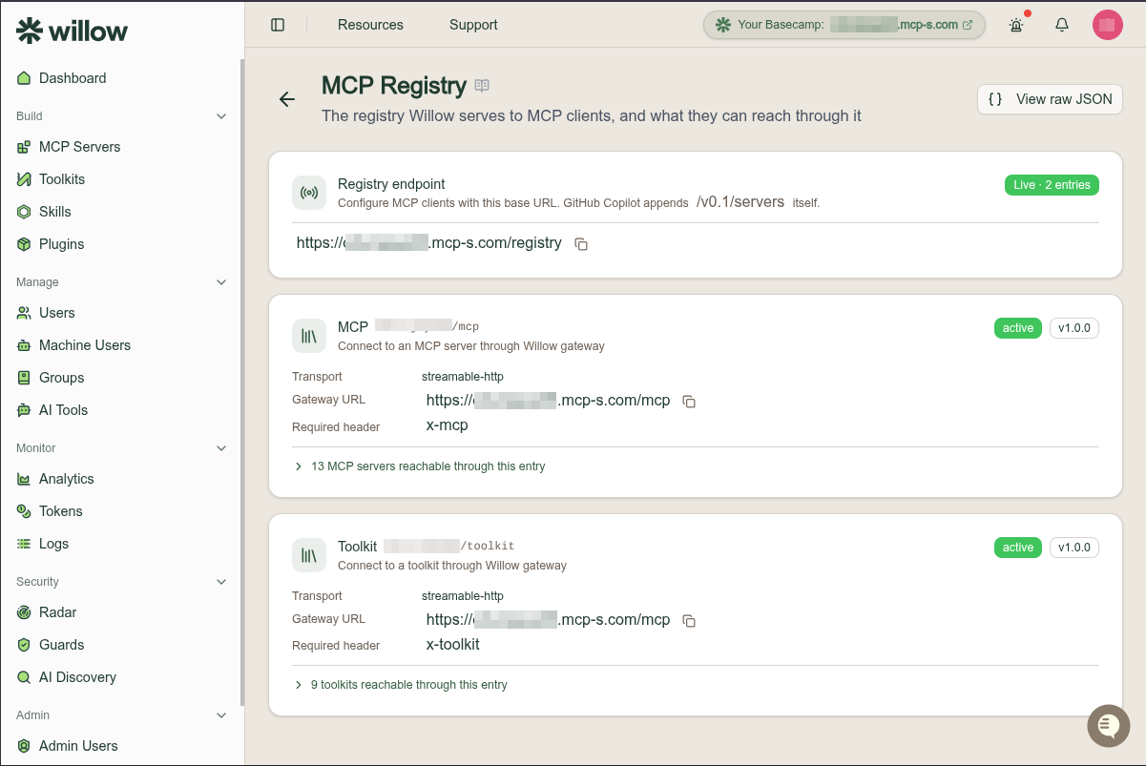Image resolution: width=1146 pixels, height=766 pixels.
Task: Open the Resources menu
Action: (x=370, y=25)
